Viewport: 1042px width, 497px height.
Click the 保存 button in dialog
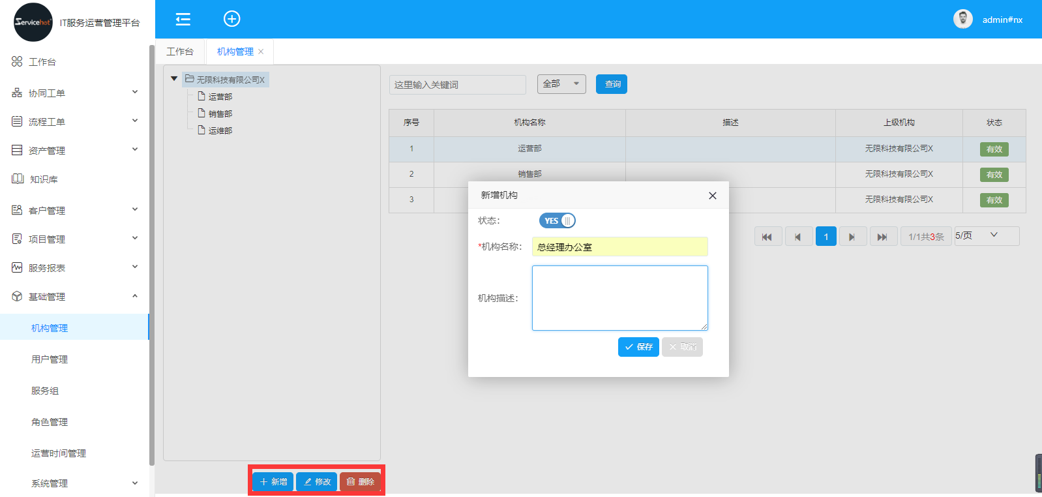638,347
